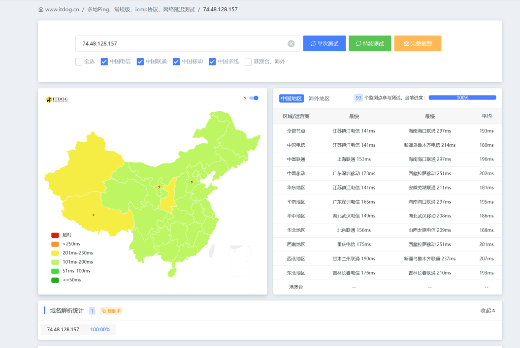Click the 上海联通 153ms fastest cell
The height and width of the screenshot is (348, 520).
[354, 159]
